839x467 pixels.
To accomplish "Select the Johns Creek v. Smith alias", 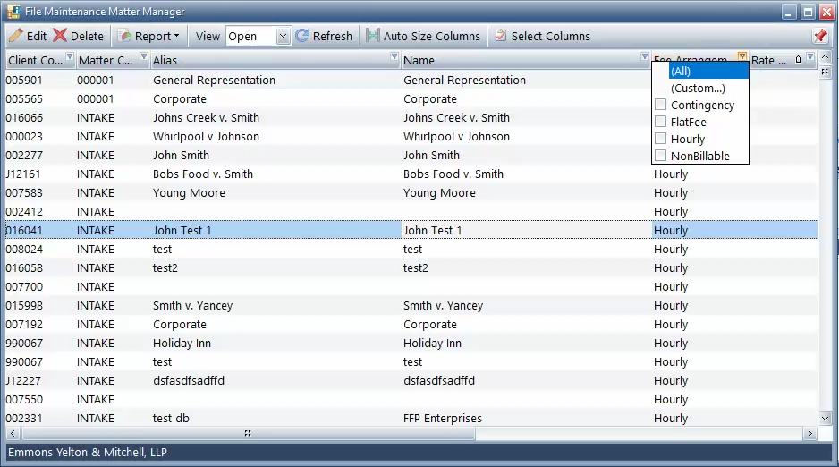I will click(x=206, y=118).
